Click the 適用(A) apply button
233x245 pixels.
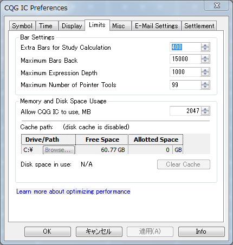150,231
